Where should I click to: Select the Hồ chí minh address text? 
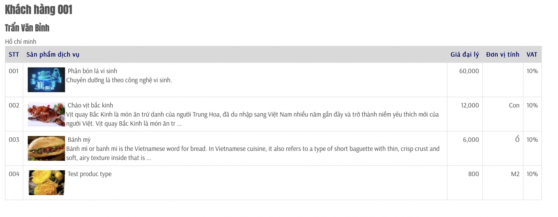(21, 42)
